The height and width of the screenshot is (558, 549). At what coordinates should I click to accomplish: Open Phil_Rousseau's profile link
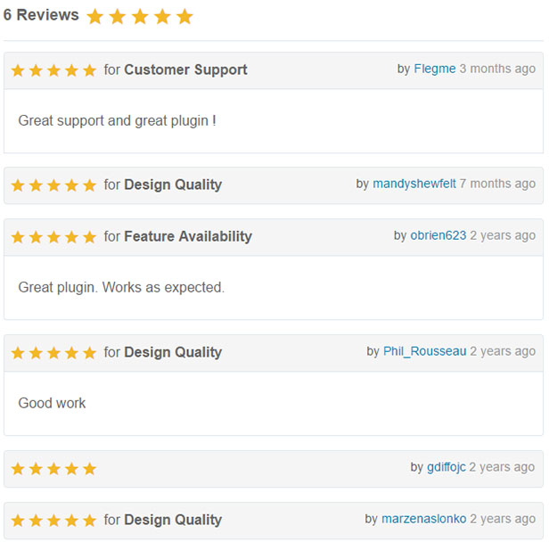pyautogui.click(x=424, y=351)
